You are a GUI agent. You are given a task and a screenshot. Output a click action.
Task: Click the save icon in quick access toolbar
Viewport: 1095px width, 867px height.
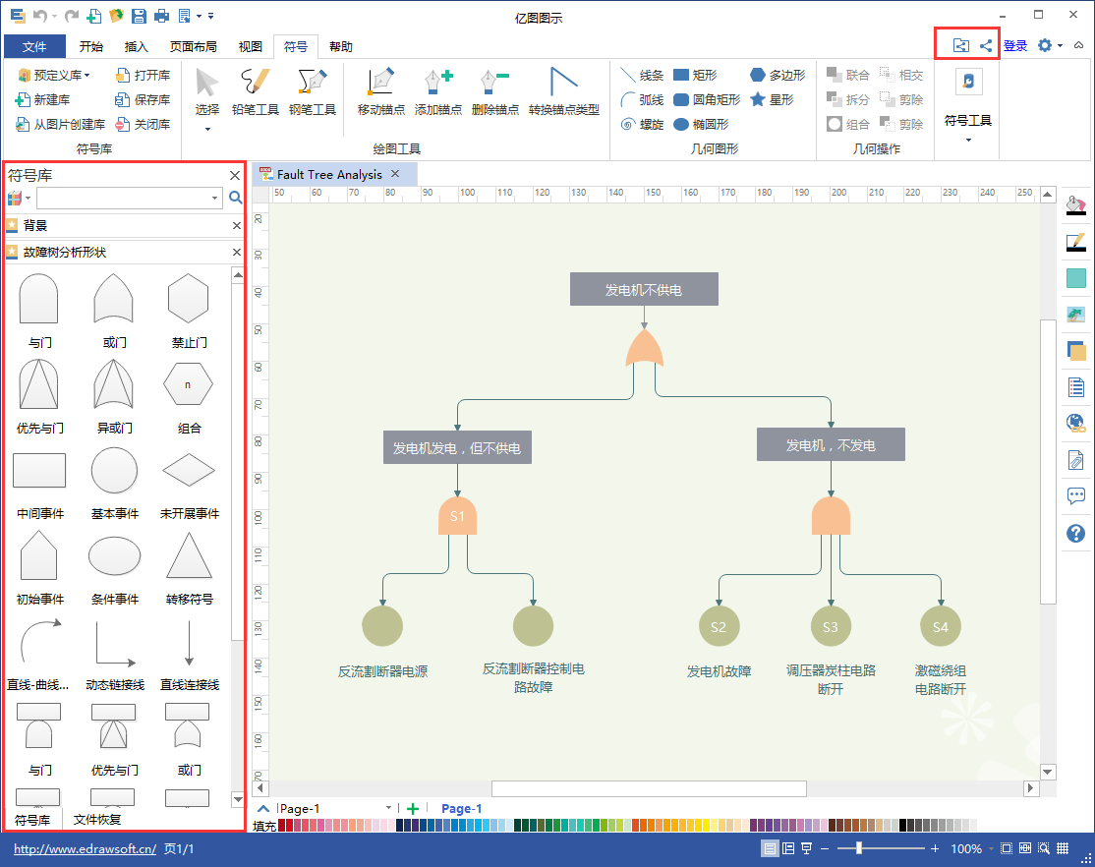coord(139,16)
